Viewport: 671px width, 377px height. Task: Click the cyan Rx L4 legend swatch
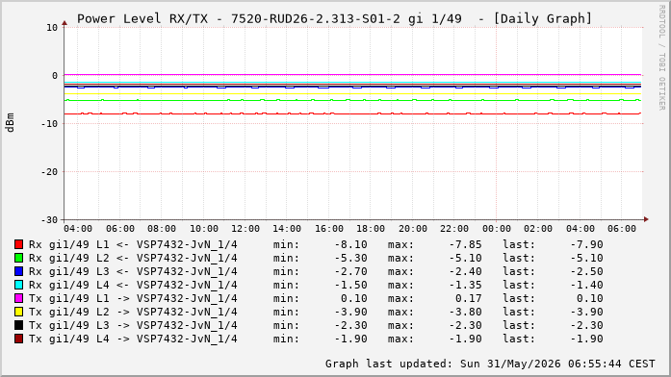pos(19,285)
